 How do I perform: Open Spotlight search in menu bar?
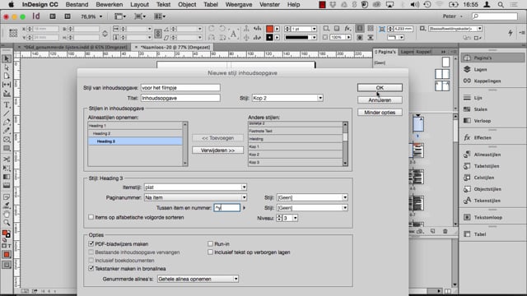(501, 5)
